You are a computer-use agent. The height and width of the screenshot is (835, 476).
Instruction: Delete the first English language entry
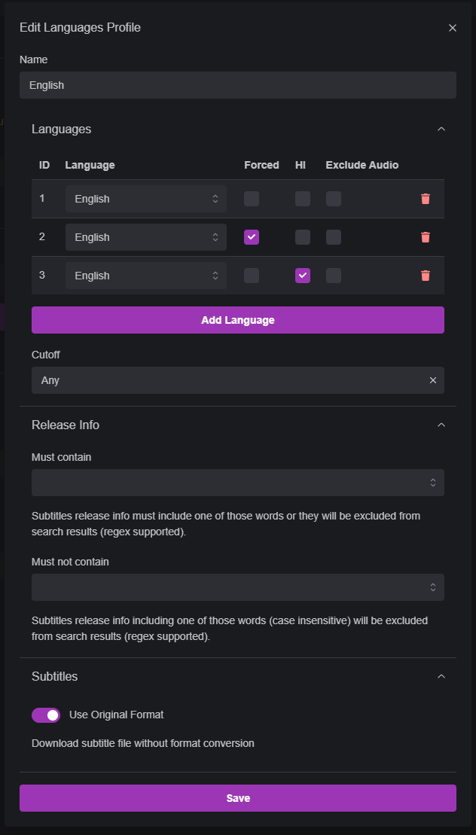pos(426,199)
